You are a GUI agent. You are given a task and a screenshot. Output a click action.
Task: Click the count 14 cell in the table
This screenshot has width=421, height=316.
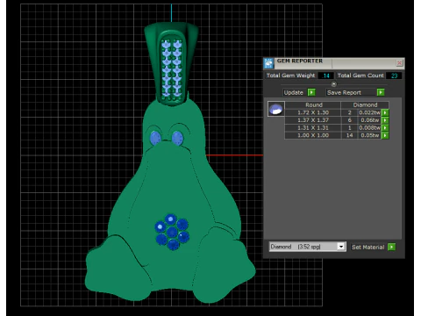pos(349,135)
